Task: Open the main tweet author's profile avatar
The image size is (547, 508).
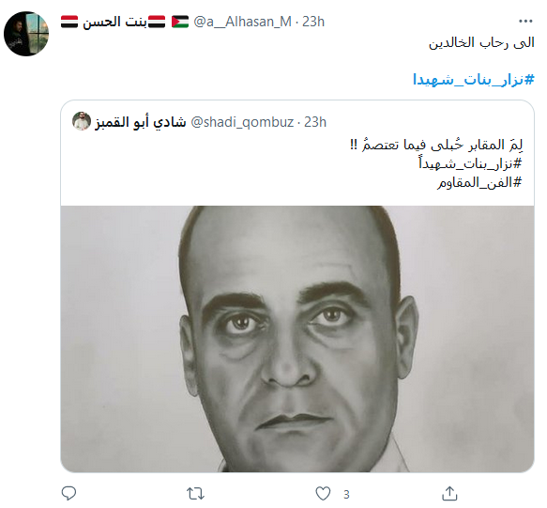Action: click(x=26, y=34)
